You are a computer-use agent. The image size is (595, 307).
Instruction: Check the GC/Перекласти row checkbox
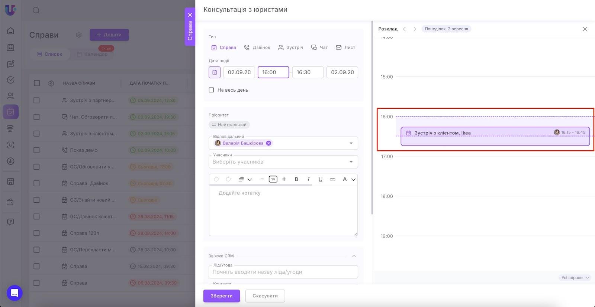36,250
